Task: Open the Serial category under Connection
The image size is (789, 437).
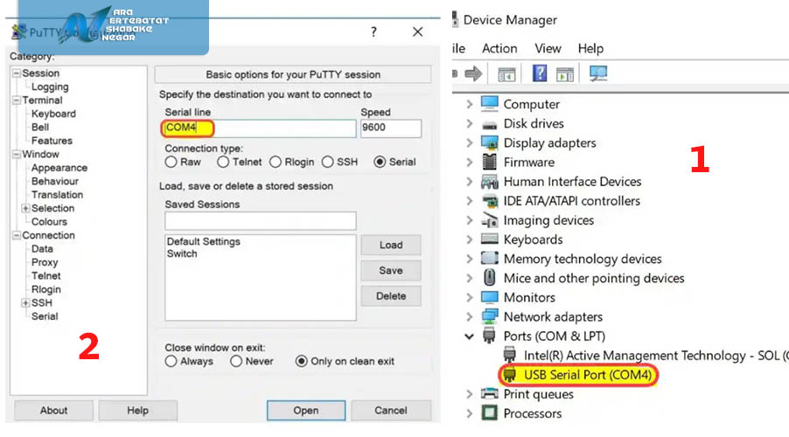Action: (x=45, y=316)
